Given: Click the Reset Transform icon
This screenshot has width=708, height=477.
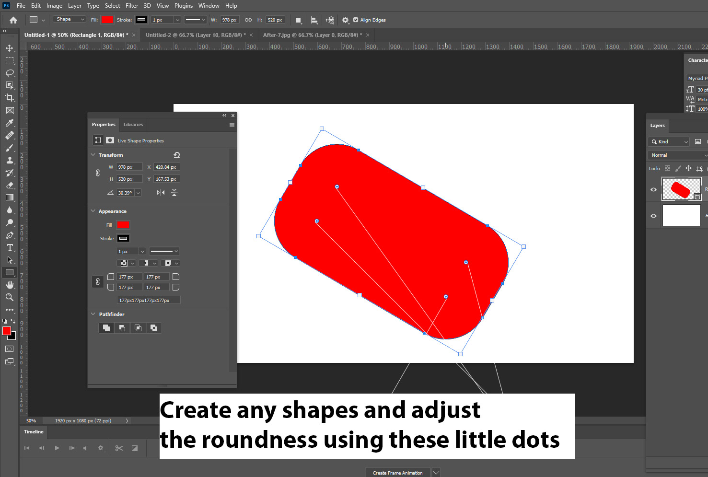Looking at the screenshot, I should [x=176, y=155].
